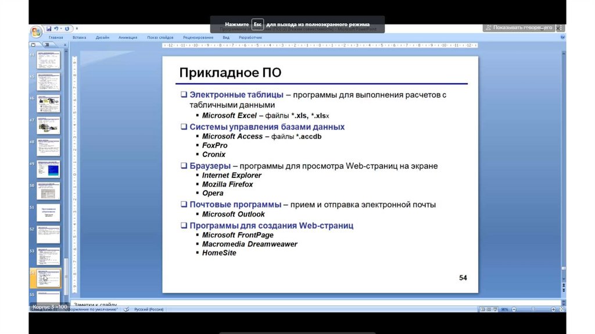Click the round Office button

36,31
